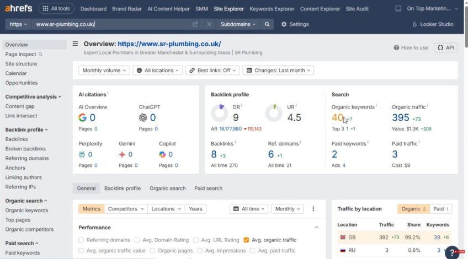Viewport: 468px width, 259px height.
Task: Enable Avg. URL Rating checkbox
Action: pos(196,240)
